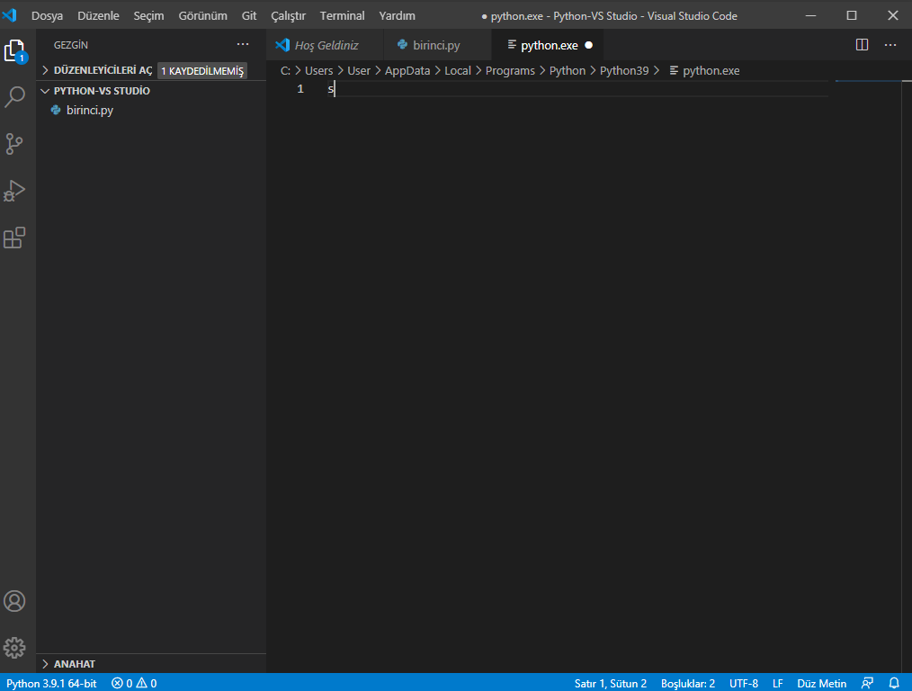Click Python 3.9.1 64-bit interpreter selector
This screenshot has height=691, width=912.
51,684
